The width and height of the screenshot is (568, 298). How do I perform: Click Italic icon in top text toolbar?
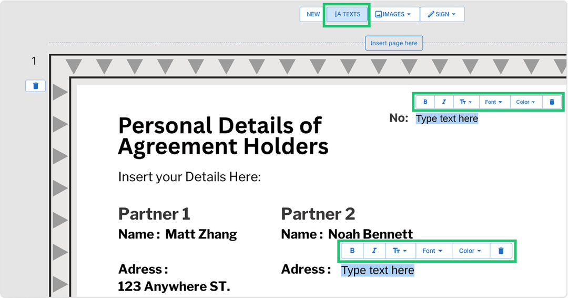(x=444, y=102)
